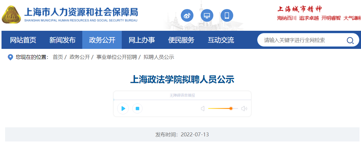Click the 政务公开 breadcrumb link
This screenshot has height=143, width=361.
pos(80,57)
